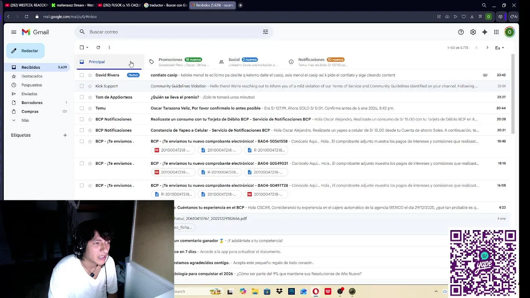Select the Constancia de Yapeo email checkbox

tap(82, 130)
